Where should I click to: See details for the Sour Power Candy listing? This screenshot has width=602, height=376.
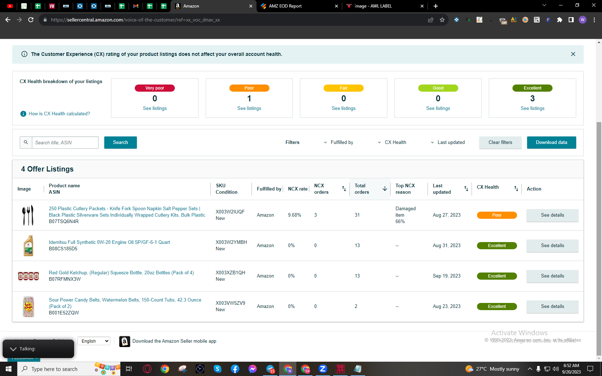[553, 307]
